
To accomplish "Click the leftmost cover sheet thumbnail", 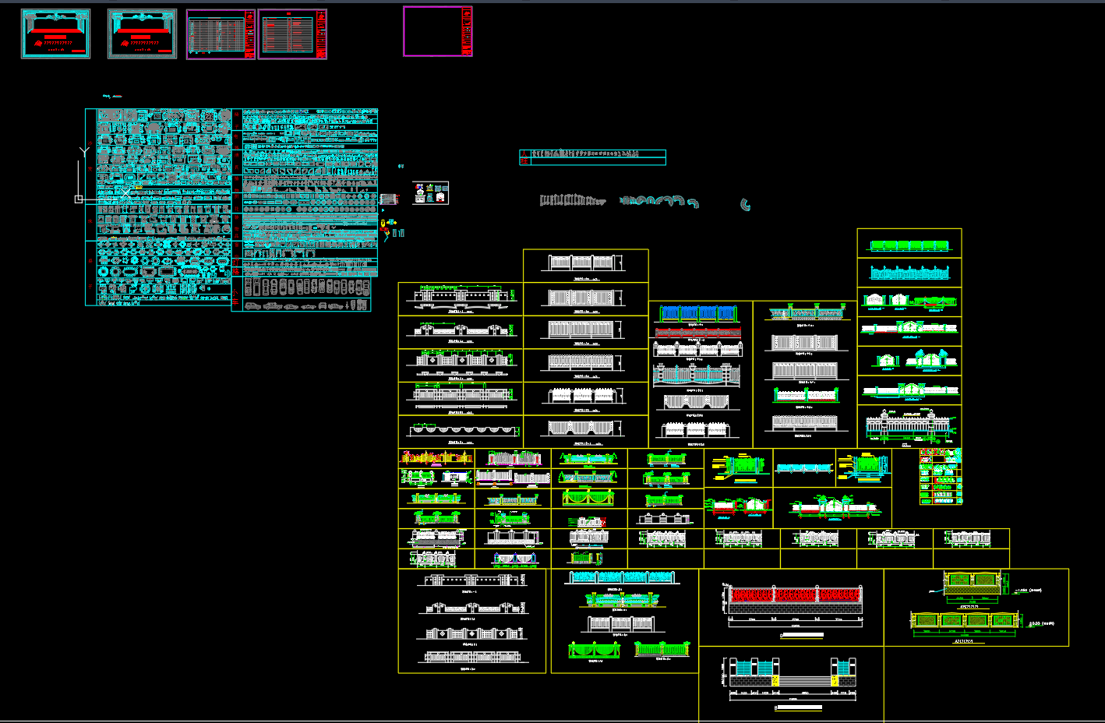I will 55,34.
